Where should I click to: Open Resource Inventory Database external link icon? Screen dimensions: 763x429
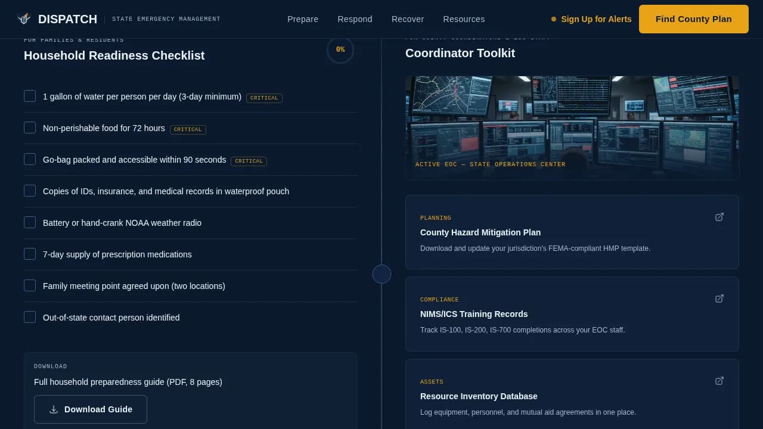click(719, 381)
